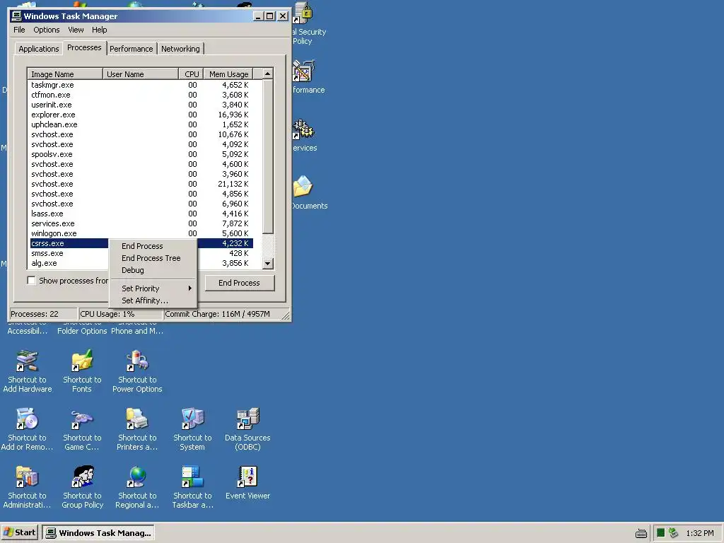The width and height of the screenshot is (724, 543).
Task: Select the spoolsv.exe process row
Action: [x=141, y=154]
